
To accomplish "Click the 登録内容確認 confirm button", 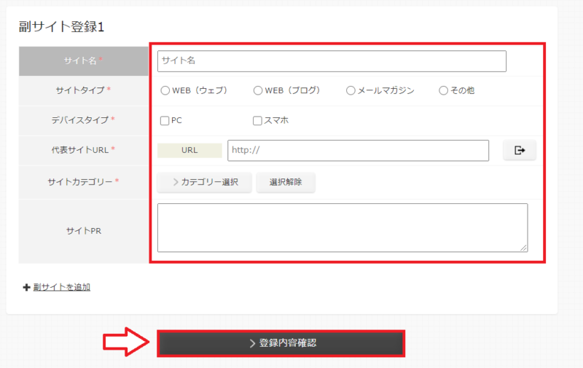I will coord(281,343).
